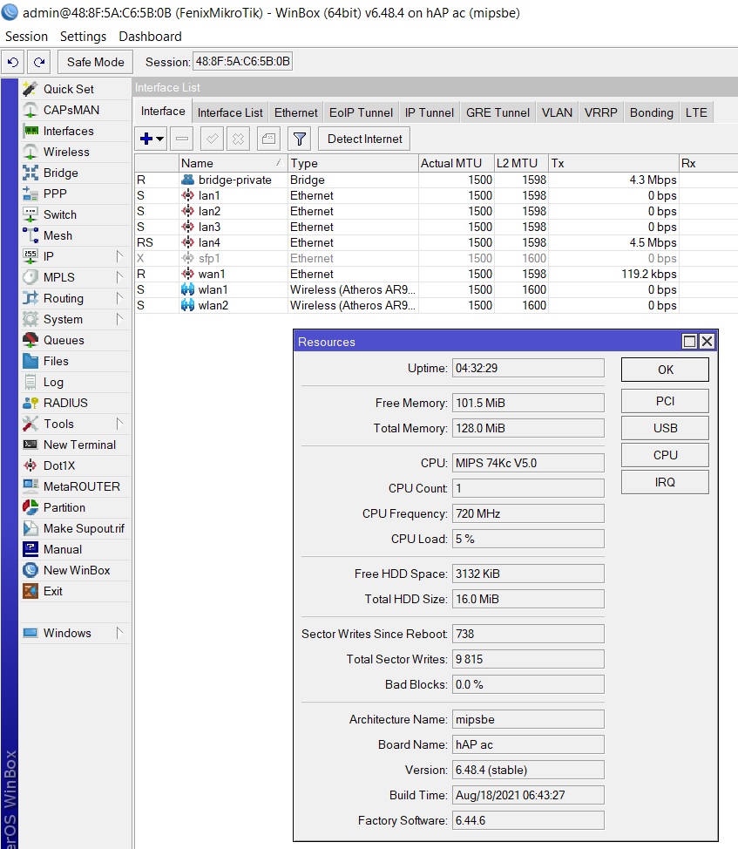Sort by the Name column header
The image size is (738, 849).
coord(232,164)
